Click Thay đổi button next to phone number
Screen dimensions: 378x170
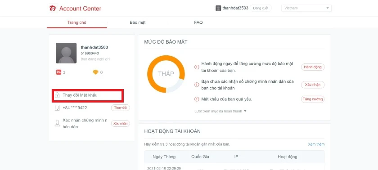coord(120,107)
